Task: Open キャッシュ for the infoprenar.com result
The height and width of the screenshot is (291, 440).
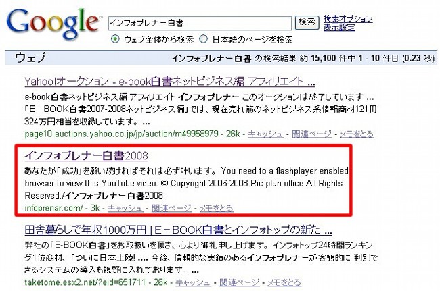Action: tap(125, 208)
